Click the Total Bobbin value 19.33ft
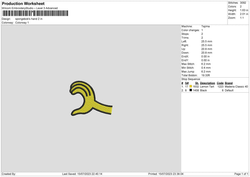 205,75
